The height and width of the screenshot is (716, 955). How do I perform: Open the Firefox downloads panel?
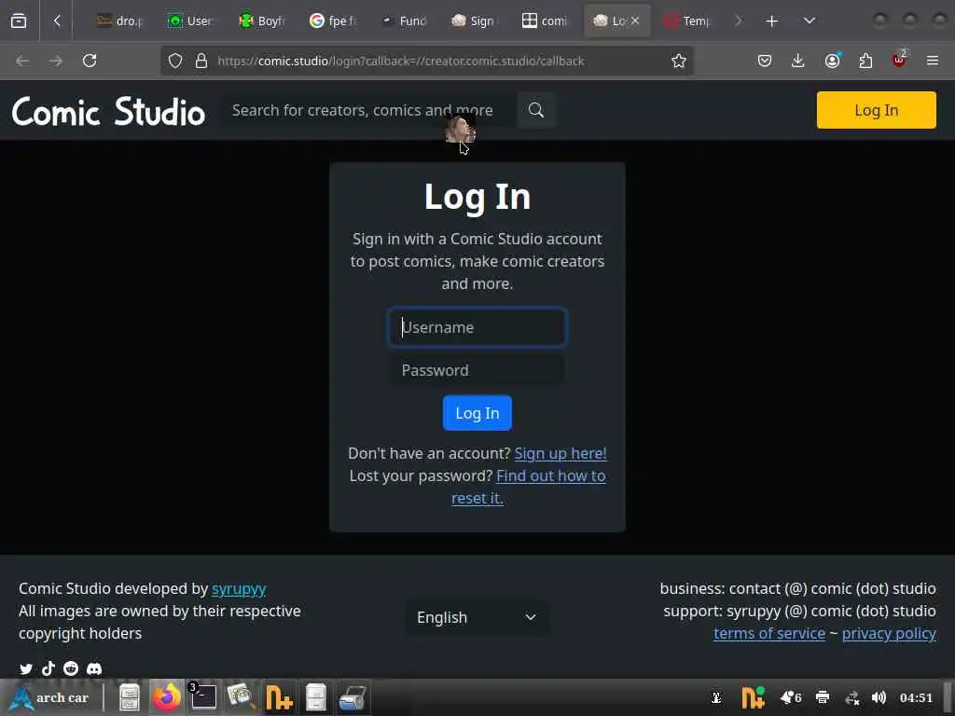pyautogui.click(x=798, y=61)
